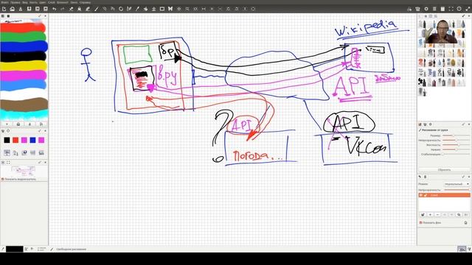Adjust the Нажим brush slider

click(456, 149)
